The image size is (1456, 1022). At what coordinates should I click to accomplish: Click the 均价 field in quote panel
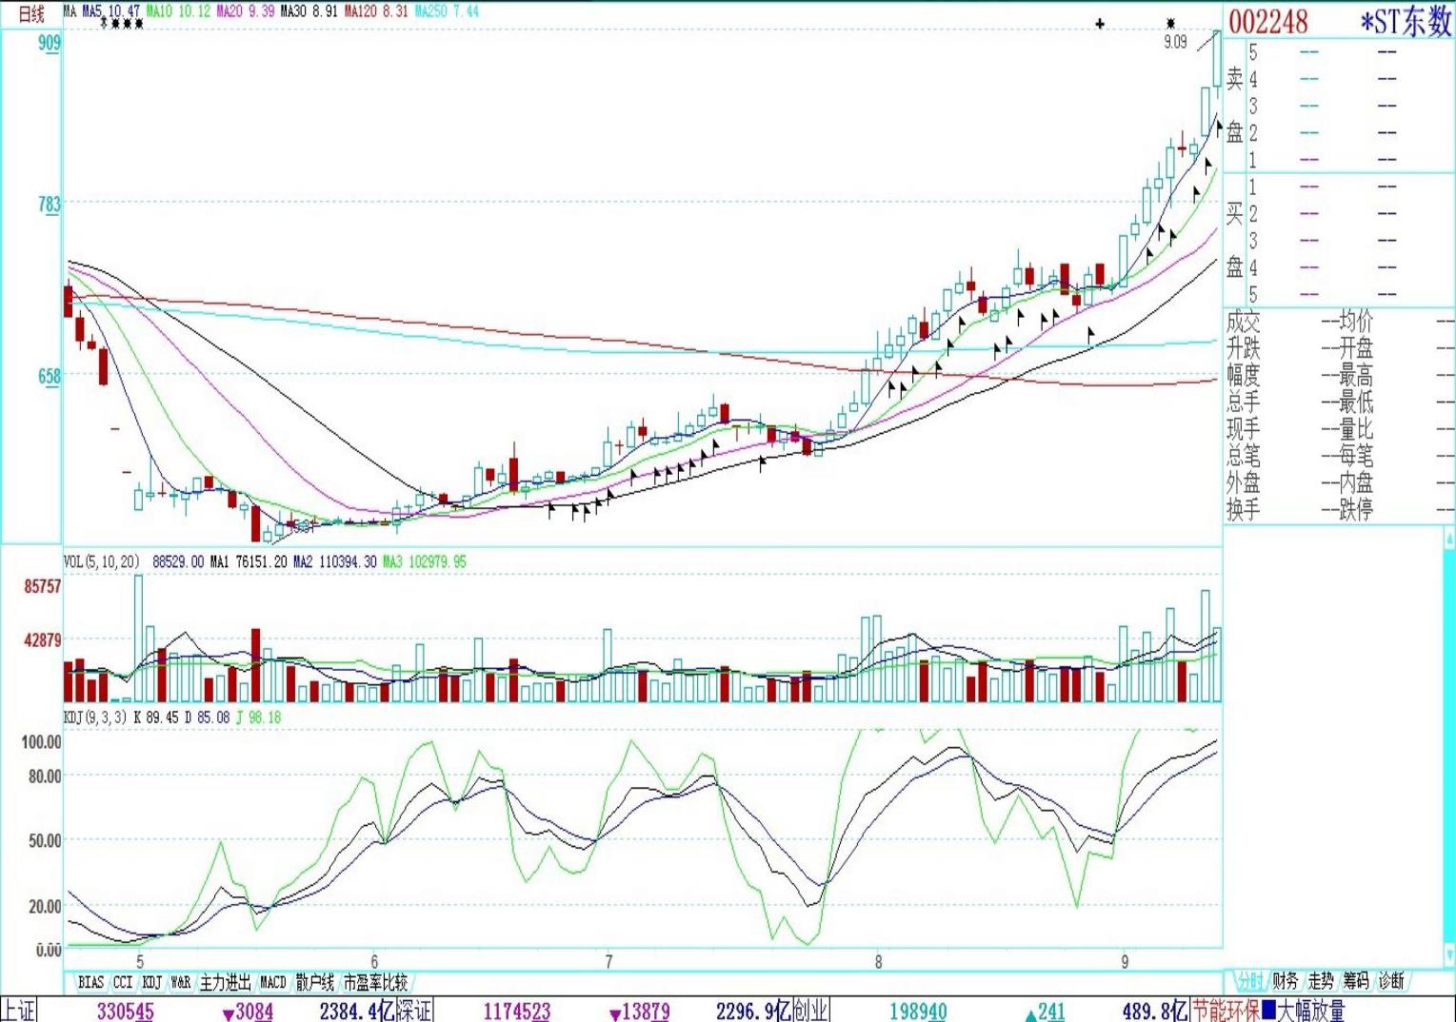tap(1357, 322)
